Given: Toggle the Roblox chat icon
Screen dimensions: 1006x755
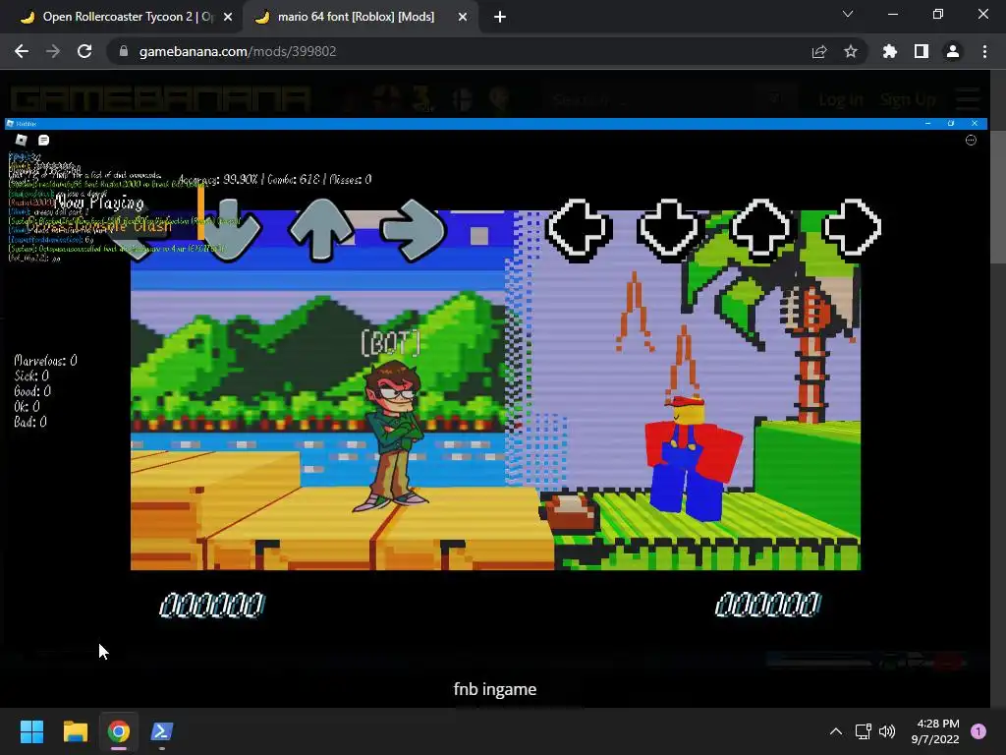Looking at the screenshot, I should coord(43,140).
